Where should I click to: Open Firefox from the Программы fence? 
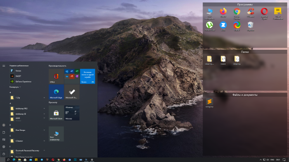223,12
